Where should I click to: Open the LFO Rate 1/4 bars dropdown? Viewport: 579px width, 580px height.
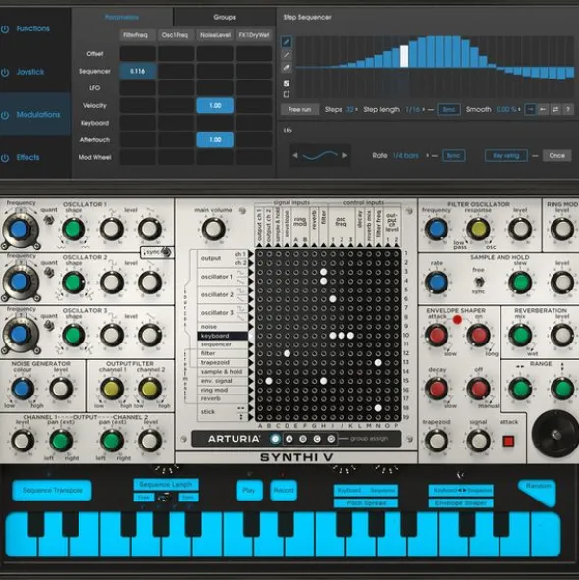(410, 156)
